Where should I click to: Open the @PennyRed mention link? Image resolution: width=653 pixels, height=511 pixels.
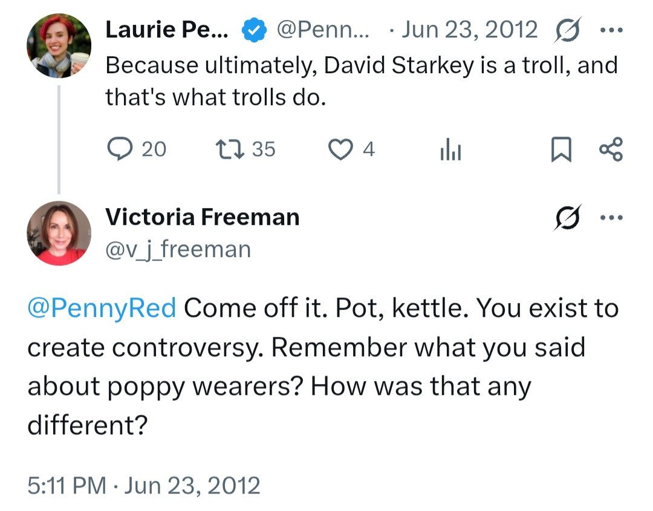click(102, 308)
